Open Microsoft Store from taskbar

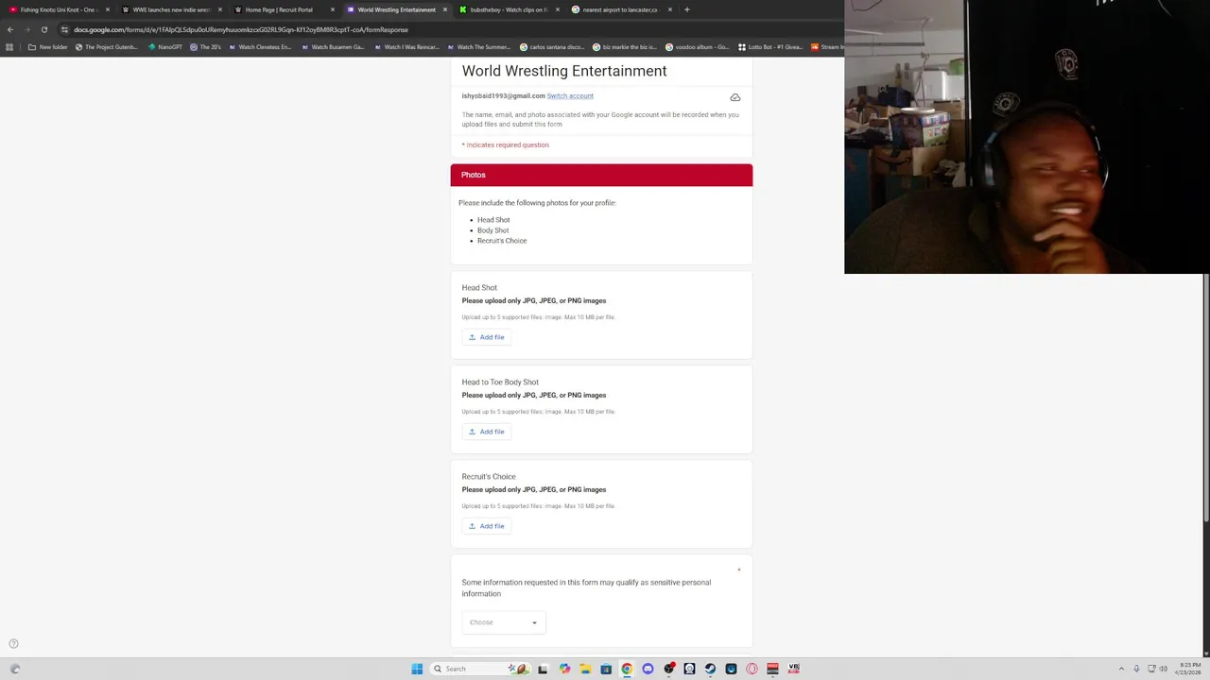[606, 669]
